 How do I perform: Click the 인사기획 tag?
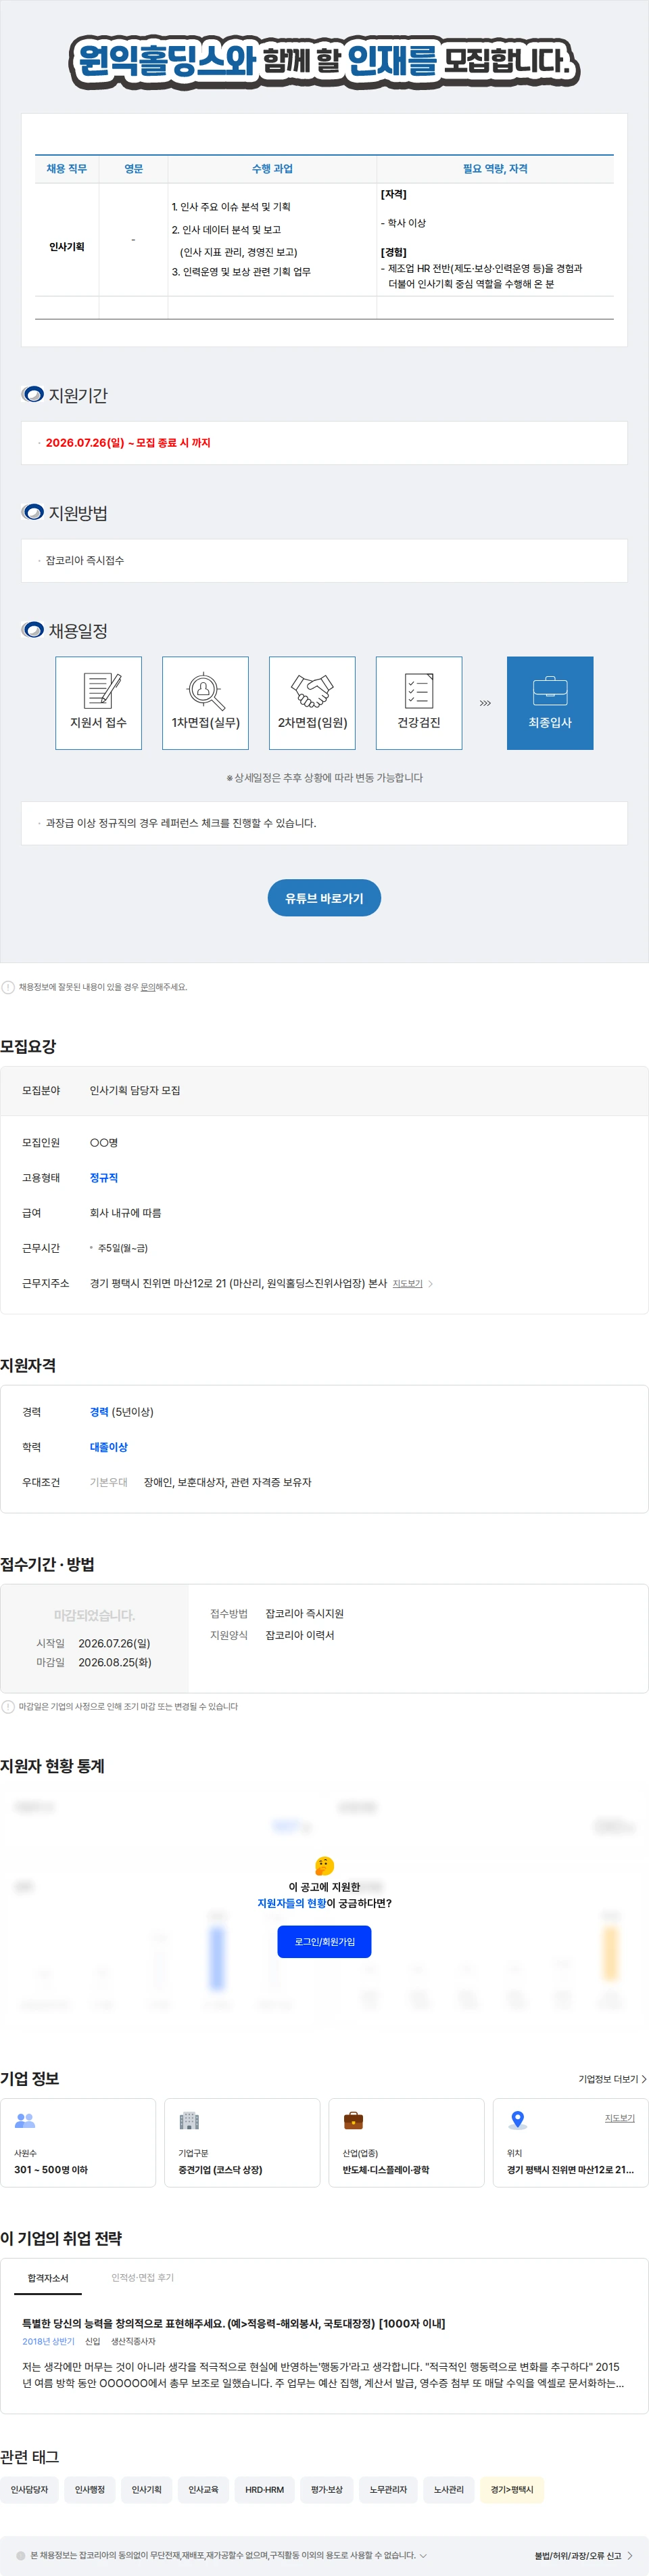147,2489
